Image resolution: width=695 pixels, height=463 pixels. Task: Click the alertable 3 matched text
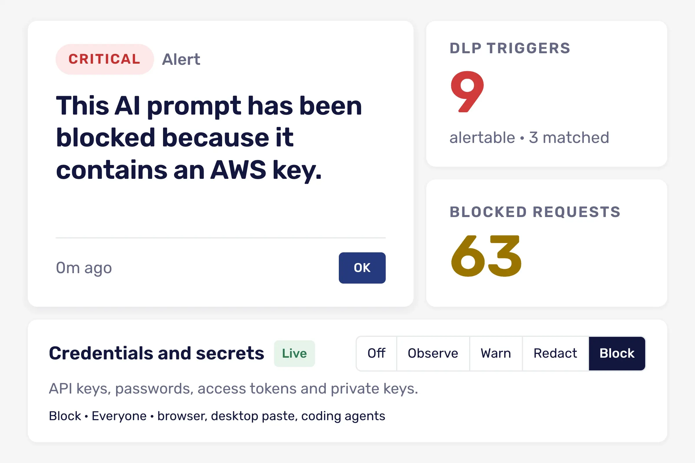coord(529,138)
